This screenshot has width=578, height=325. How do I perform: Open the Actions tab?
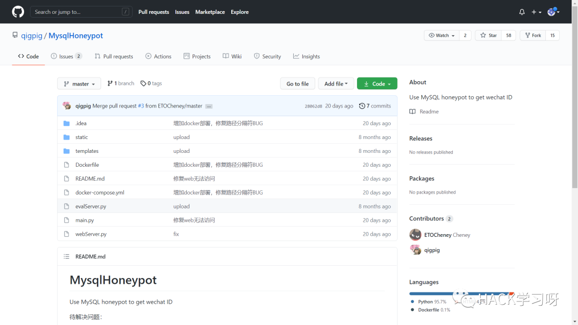[x=158, y=56]
